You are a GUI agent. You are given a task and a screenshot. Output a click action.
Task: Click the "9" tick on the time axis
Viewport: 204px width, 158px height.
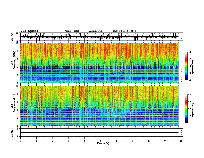(165, 141)
